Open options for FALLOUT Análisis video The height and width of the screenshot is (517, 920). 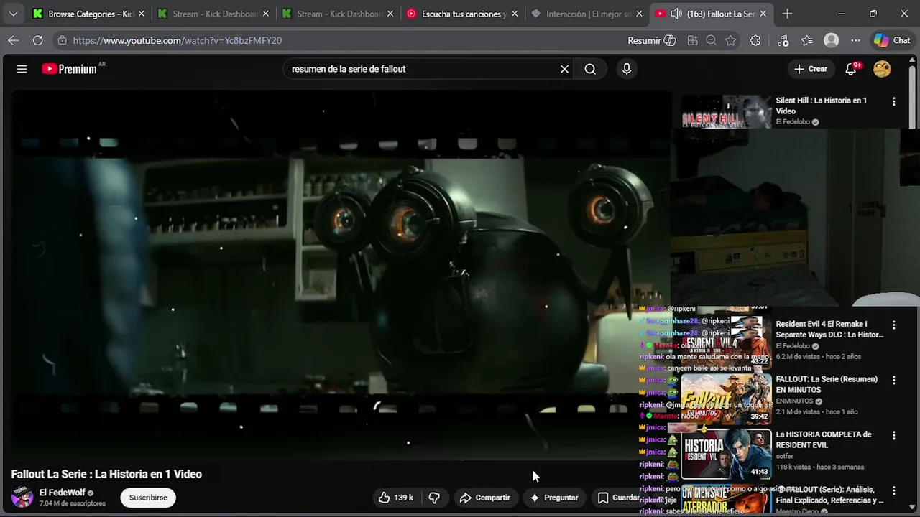pyautogui.click(x=893, y=491)
